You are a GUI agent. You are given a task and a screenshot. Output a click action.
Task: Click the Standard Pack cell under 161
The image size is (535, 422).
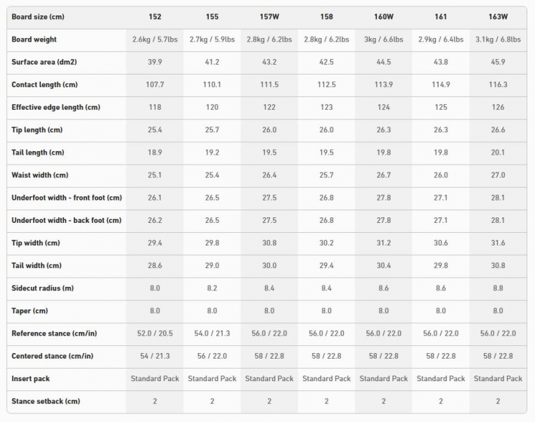click(x=441, y=379)
